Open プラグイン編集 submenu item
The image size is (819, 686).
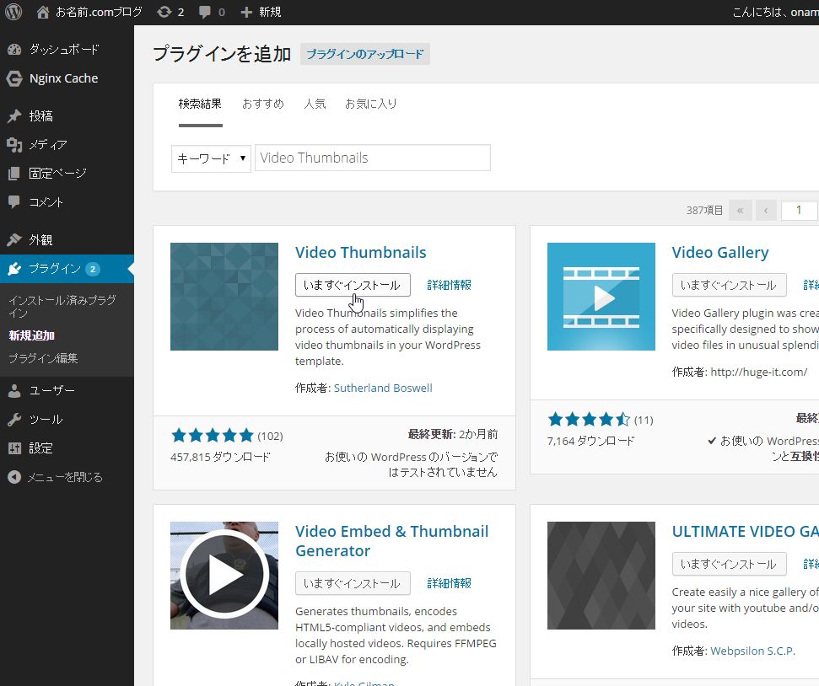[43, 358]
